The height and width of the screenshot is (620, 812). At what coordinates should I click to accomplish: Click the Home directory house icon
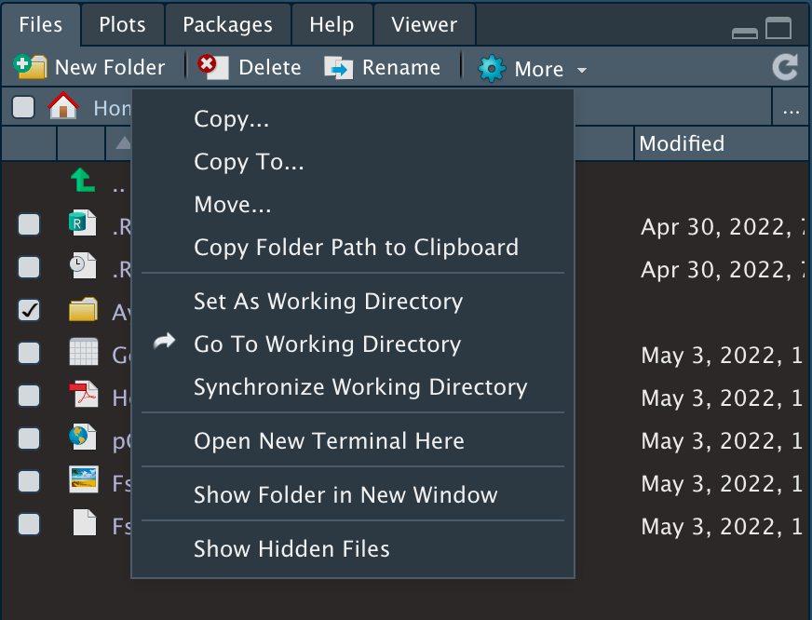pyautogui.click(x=63, y=107)
